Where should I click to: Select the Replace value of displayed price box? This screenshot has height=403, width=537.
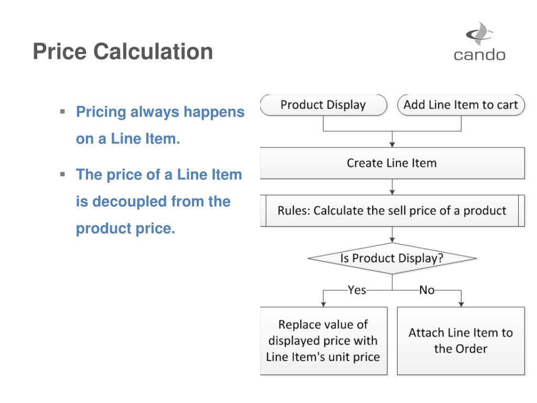click(323, 341)
